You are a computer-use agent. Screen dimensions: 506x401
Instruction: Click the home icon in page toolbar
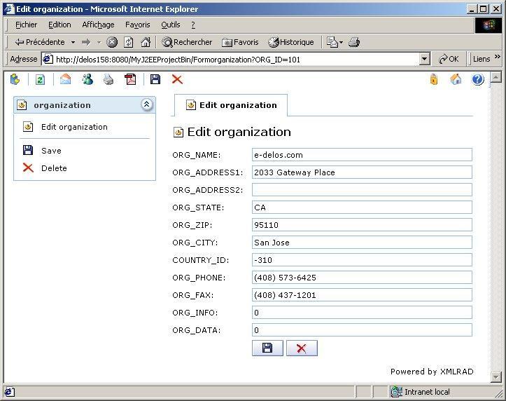(456, 79)
